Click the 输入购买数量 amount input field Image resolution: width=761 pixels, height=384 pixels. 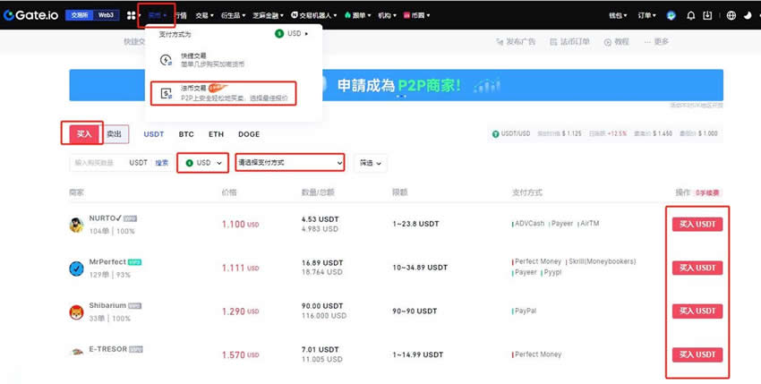98,163
